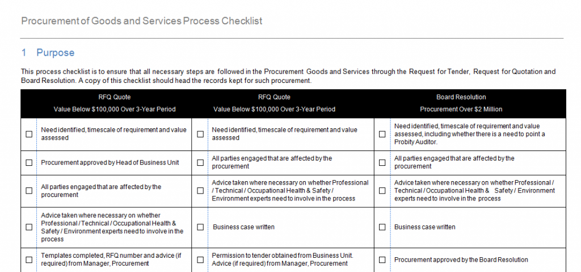Click the 'Procurement approved by Head of Business Unit' text
Image resolution: width=581 pixels, height=272 pixels.
(x=110, y=163)
